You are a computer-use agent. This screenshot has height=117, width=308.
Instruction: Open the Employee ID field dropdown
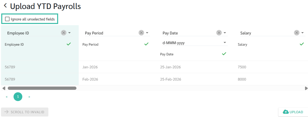pos(69,33)
